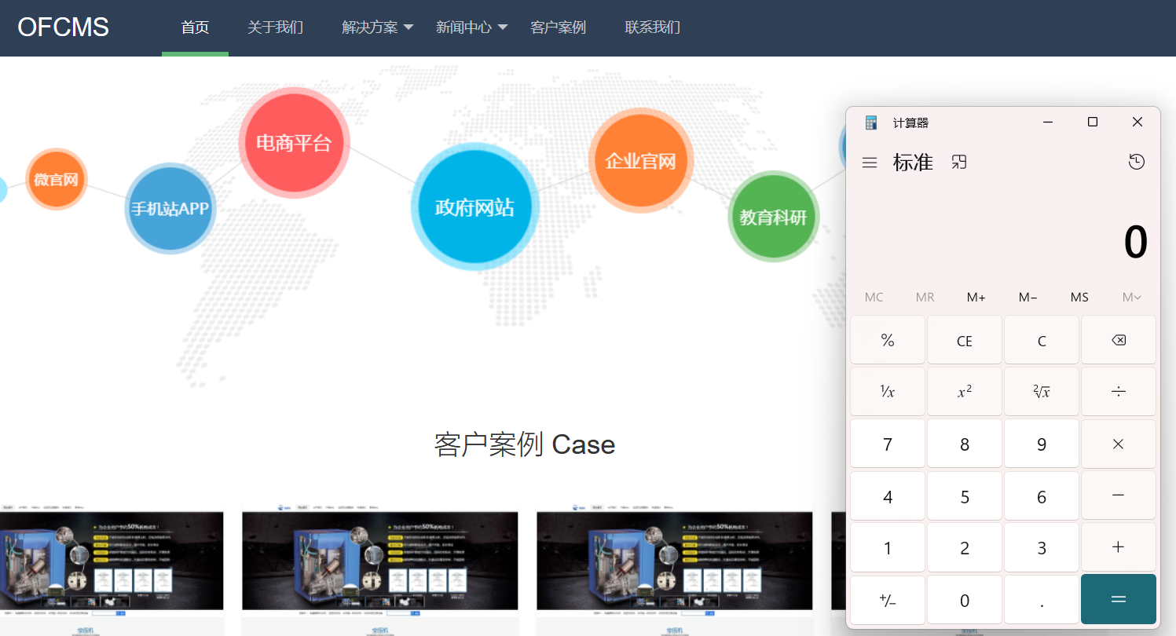Click the CE clear entry button
This screenshot has height=636, width=1176.
coord(964,341)
